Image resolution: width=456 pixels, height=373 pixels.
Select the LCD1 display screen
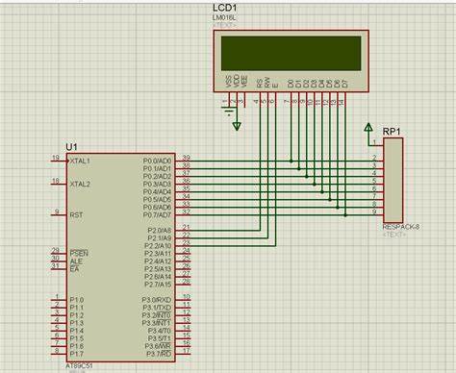click(x=291, y=53)
